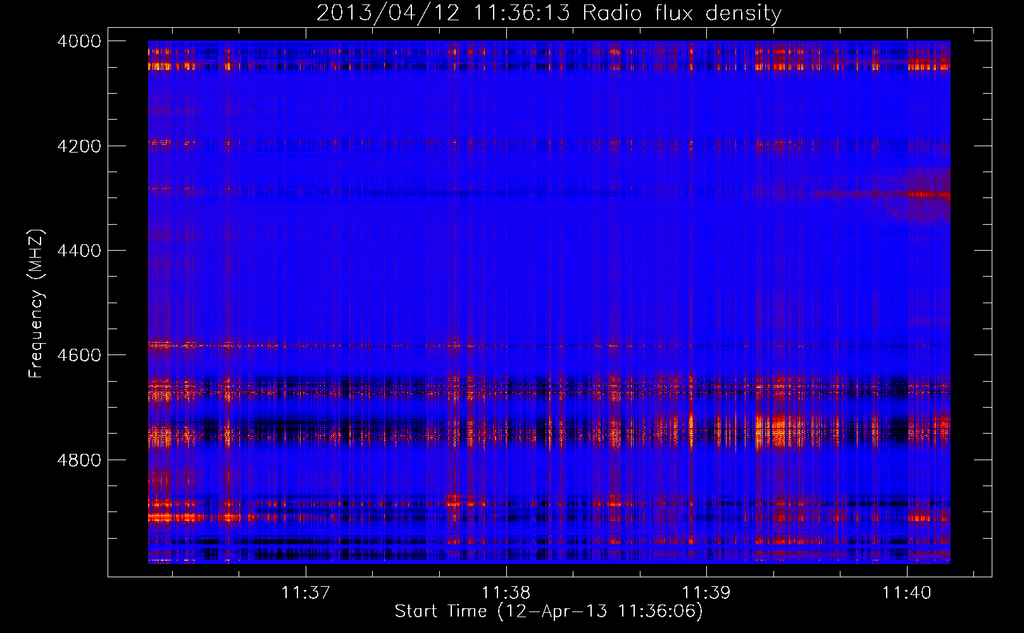
Task: Click the plot title "2013/04/12 11:36:13 Radio flux density"
Action: coord(549,13)
